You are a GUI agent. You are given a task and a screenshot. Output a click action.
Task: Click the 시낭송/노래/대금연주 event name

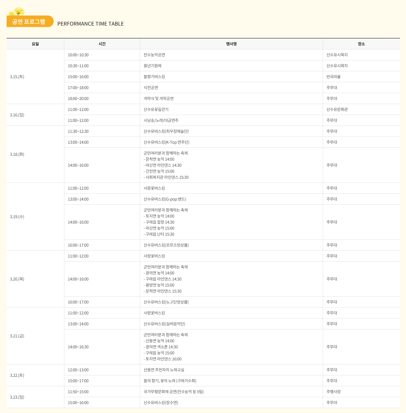[161, 120]
